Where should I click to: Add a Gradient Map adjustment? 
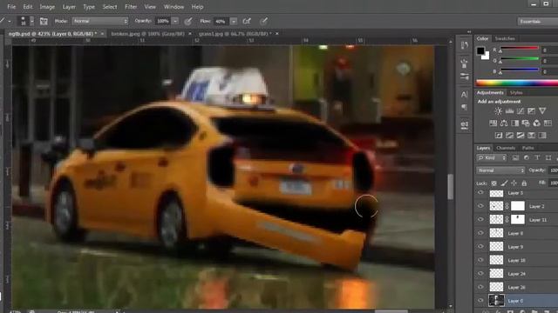point(542,136)
